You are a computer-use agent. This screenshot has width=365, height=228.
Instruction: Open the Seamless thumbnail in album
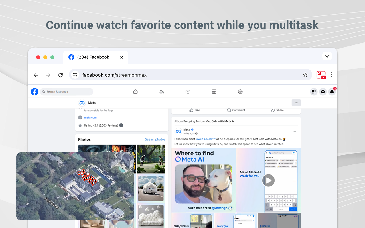coord(279,221)
